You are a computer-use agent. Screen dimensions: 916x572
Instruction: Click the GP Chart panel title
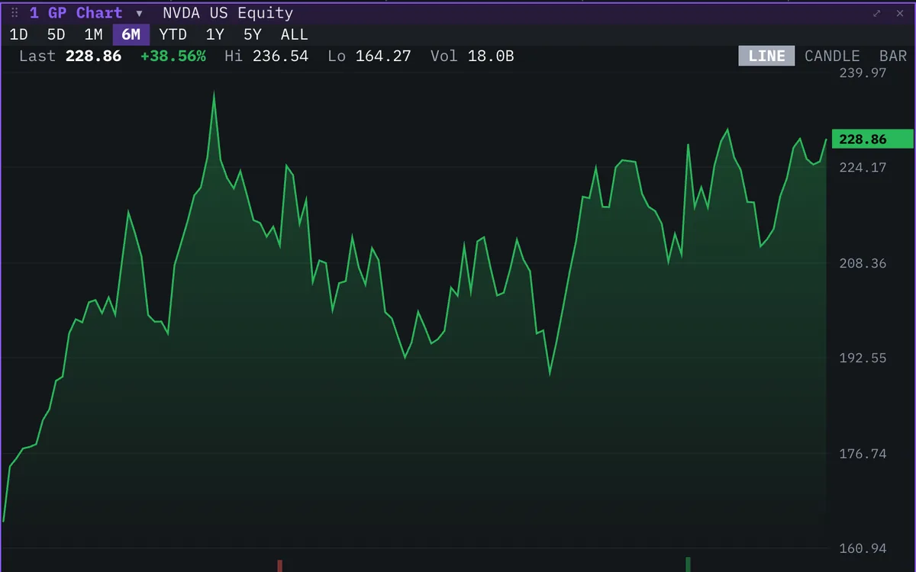[76, 13]
